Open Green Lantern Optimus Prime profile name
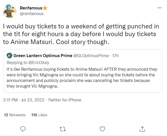Screen dimensions: 167x136 43,56
